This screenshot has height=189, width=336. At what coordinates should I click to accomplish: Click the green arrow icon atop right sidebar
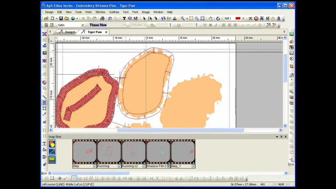click(x=291, y=34)
